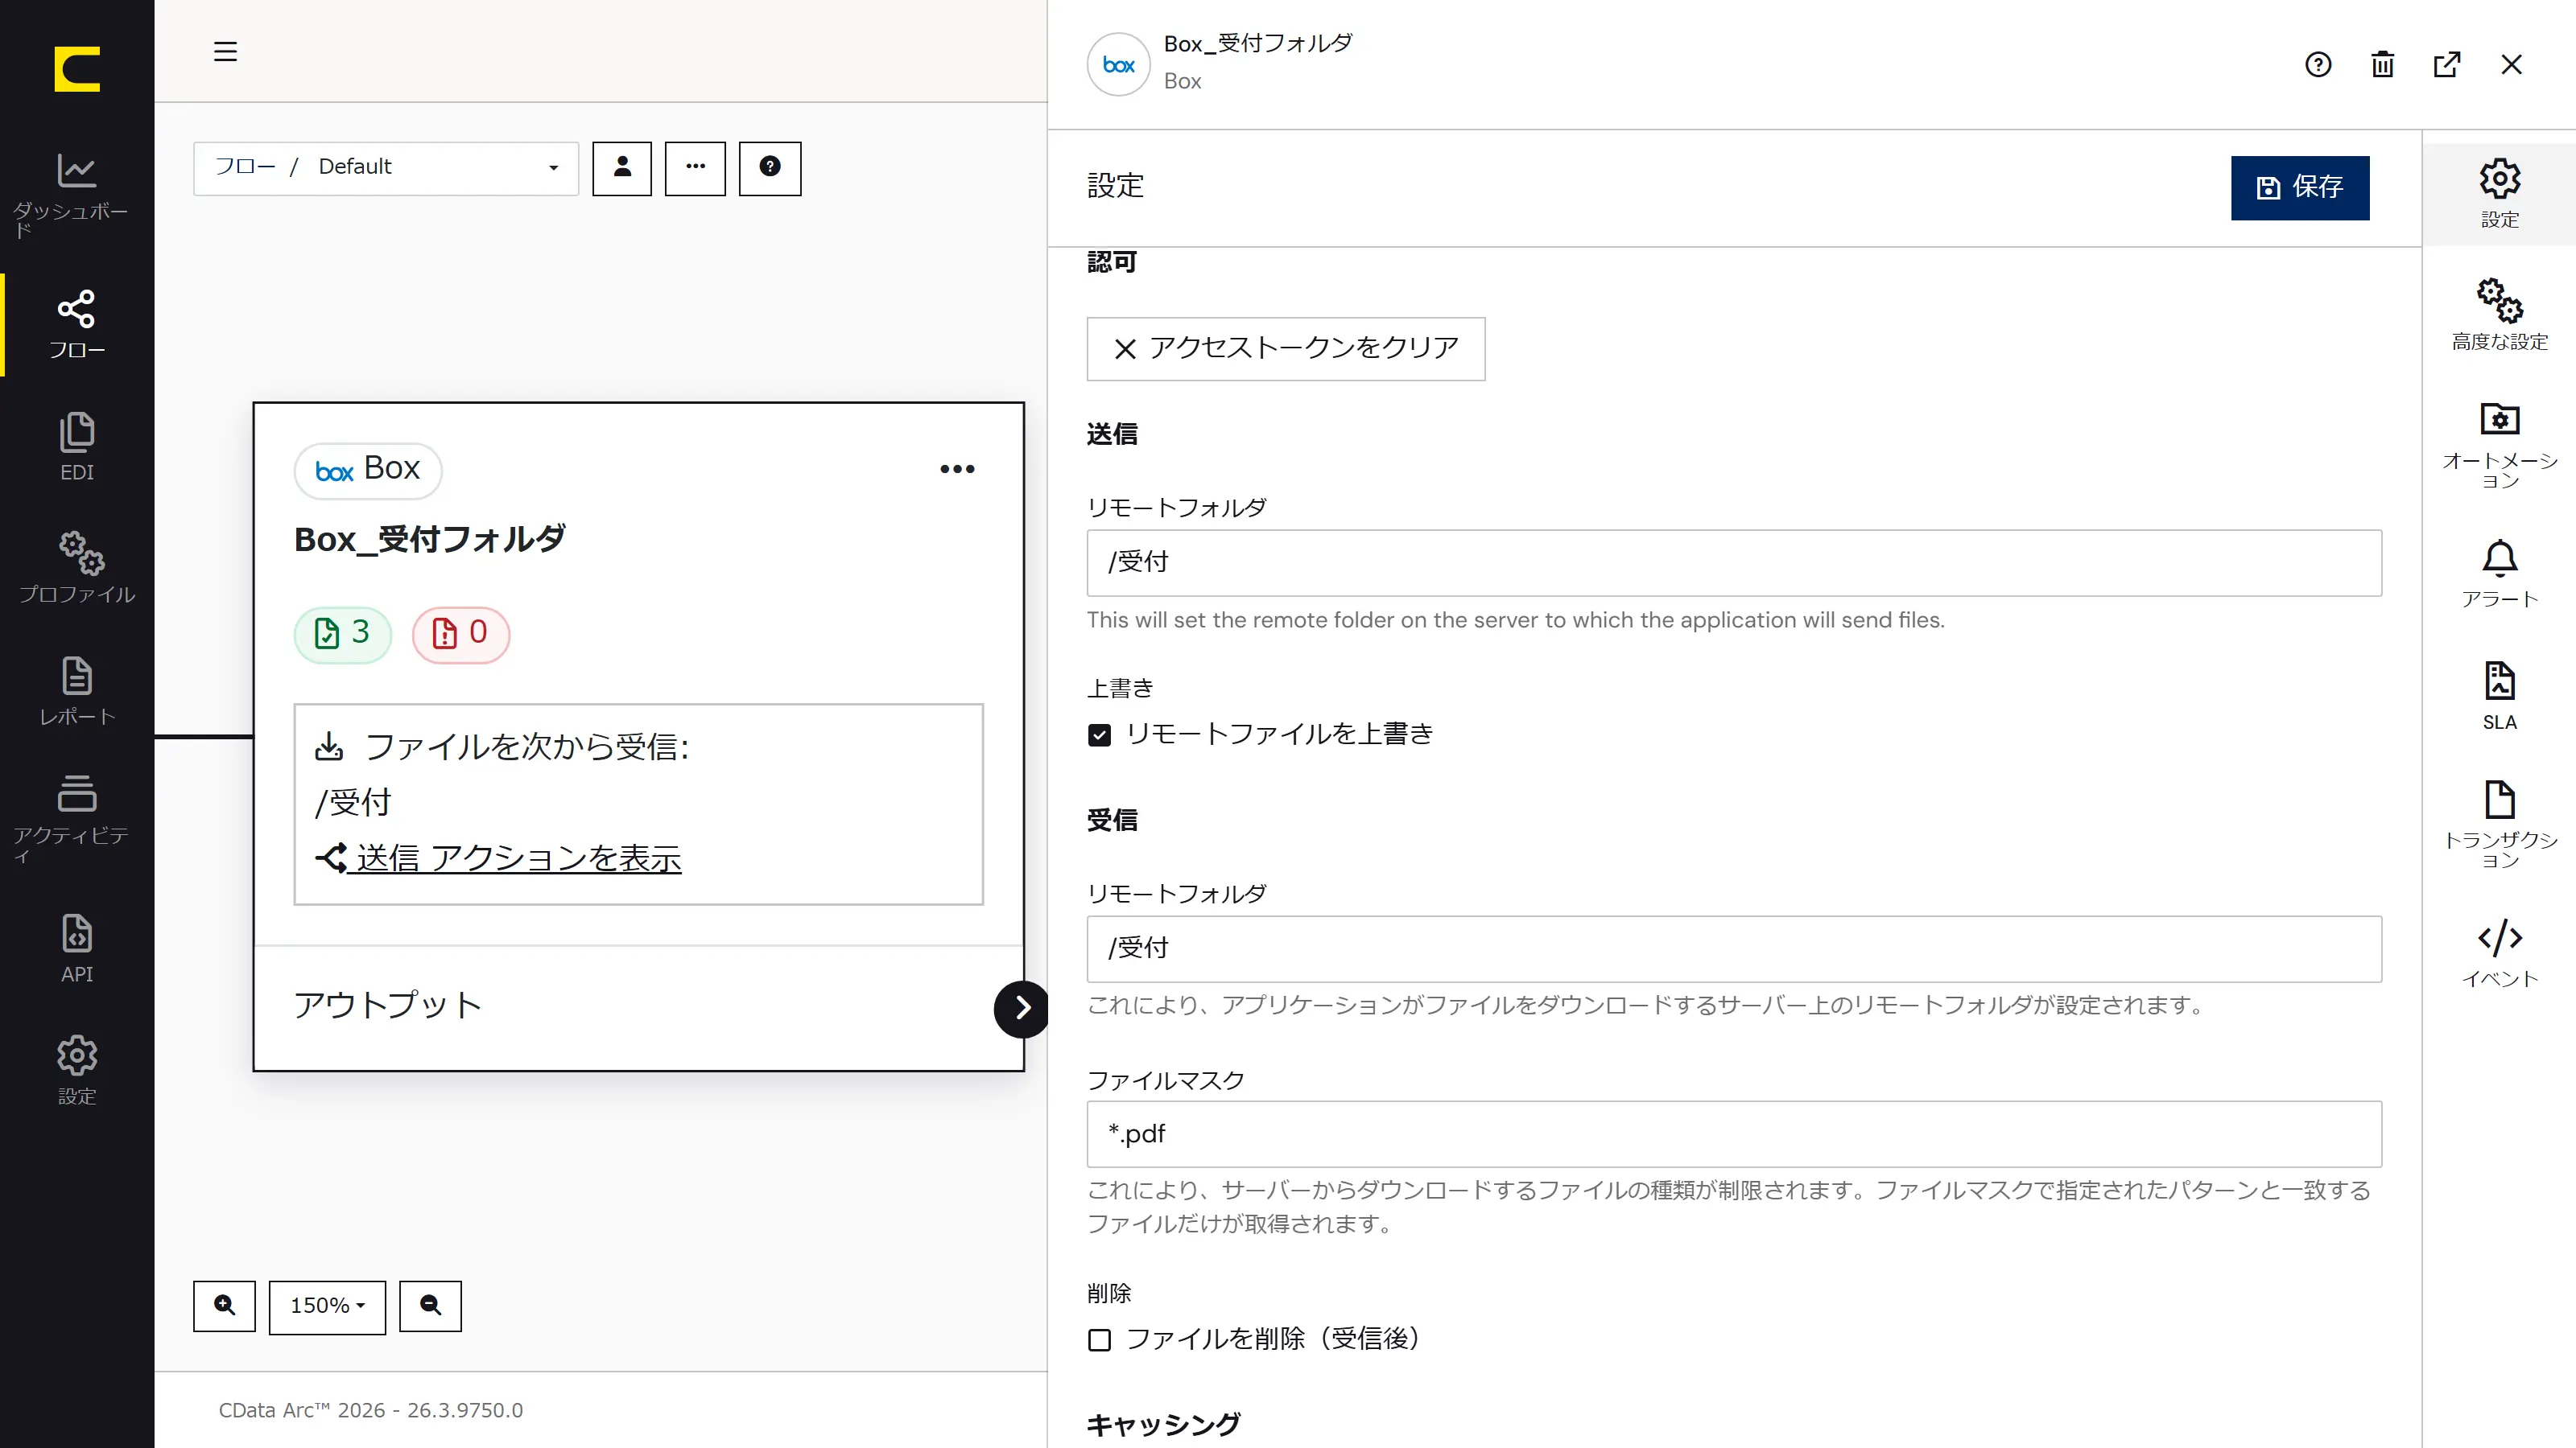This screenshot has height=1448, width=2576.
Task: Open connector in new window icon
Action: (x=2447, y=65)
